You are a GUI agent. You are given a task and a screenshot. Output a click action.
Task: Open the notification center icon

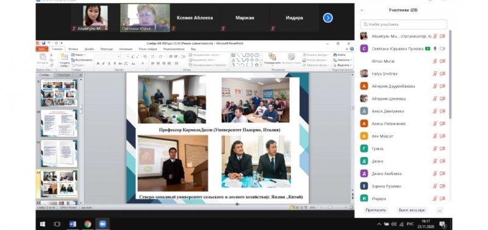[442, 224]
